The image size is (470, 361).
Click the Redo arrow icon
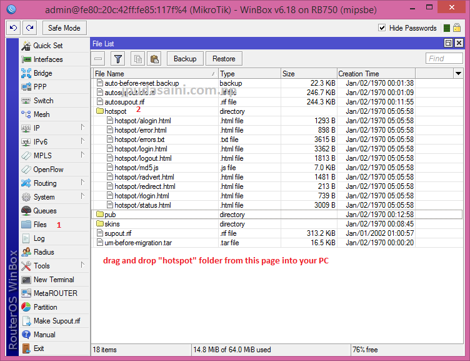[x=29, y=28]
